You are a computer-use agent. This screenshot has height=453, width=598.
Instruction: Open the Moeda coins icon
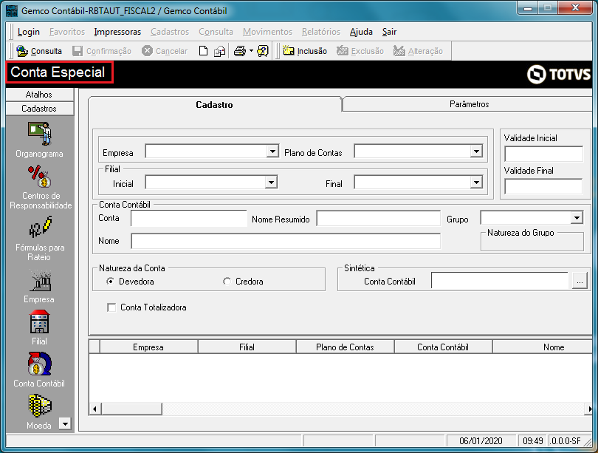coord(40,406)
